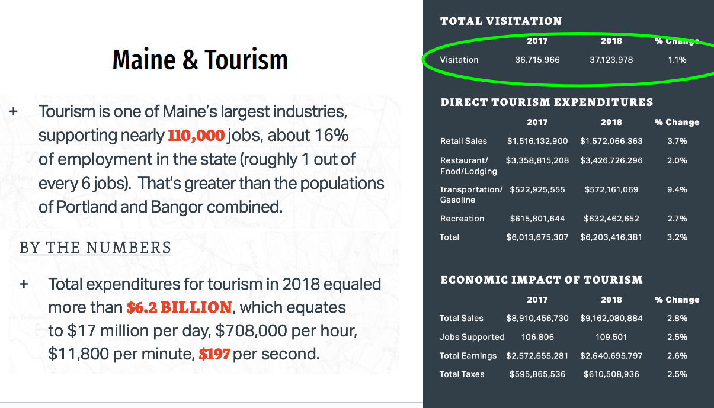Click the underlined 'BY THE NUMBERS' heading
Screen dimensions: 714x408
tap(95, 248)
